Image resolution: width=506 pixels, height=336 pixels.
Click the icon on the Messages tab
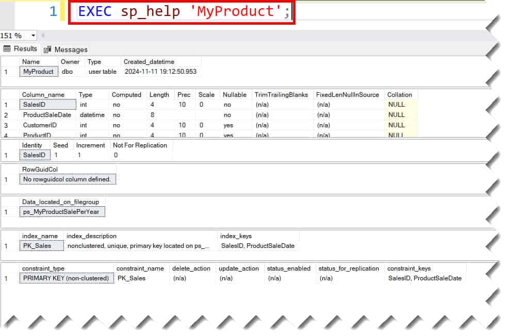(x=46, y=49)
